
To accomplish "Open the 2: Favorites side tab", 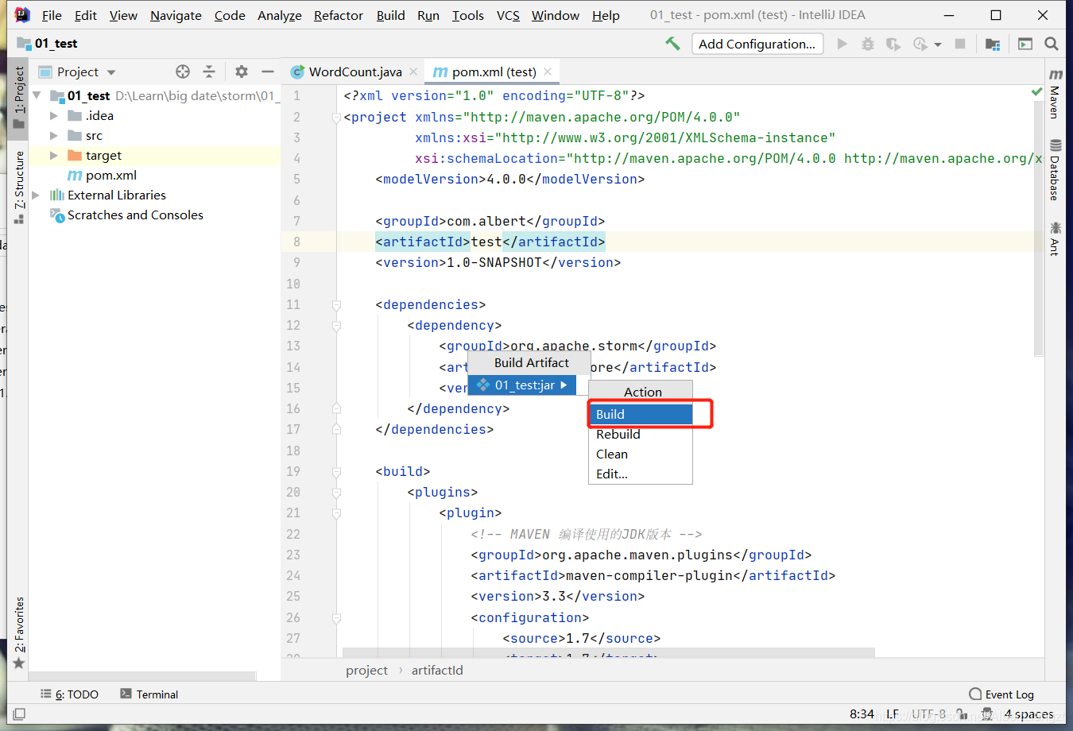I will pos(19,632).
